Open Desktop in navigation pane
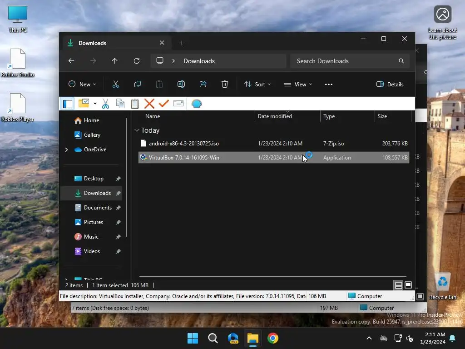 tap(94, 179)
